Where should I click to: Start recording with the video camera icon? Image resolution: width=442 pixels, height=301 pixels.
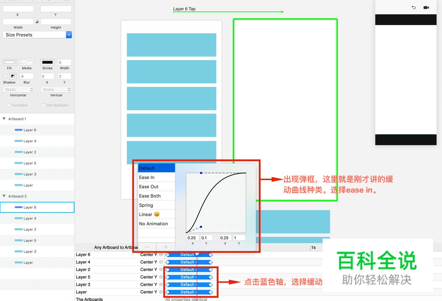click(426, 7)
